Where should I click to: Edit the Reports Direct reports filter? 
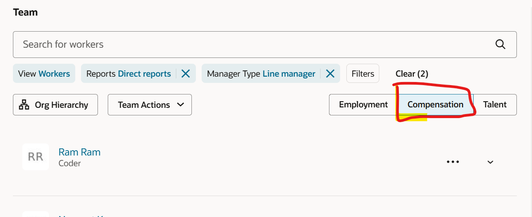pyautogui.click(x=129, y=74)
